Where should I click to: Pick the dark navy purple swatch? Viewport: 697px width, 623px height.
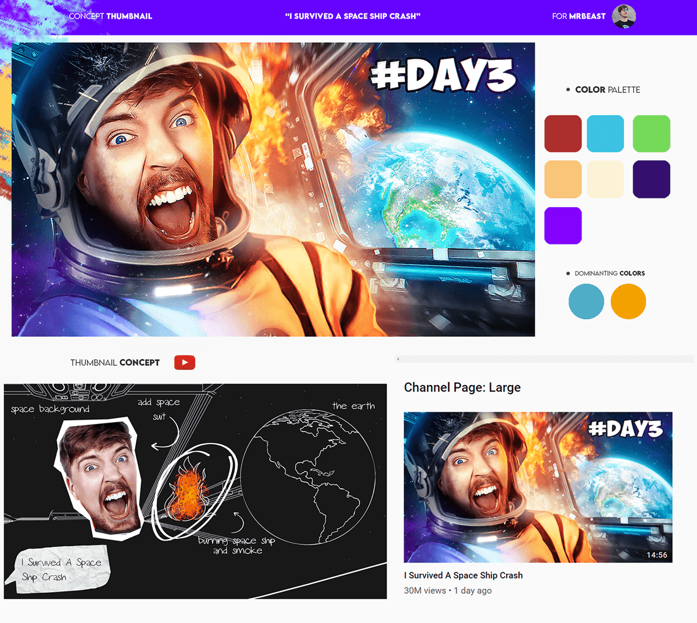[x=651, y=179]
